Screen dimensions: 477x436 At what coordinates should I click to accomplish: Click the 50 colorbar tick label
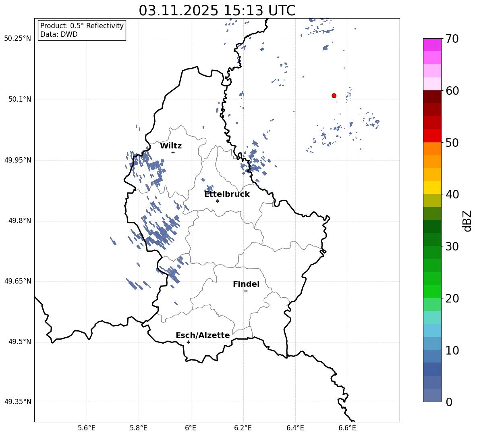coord(452,142)
